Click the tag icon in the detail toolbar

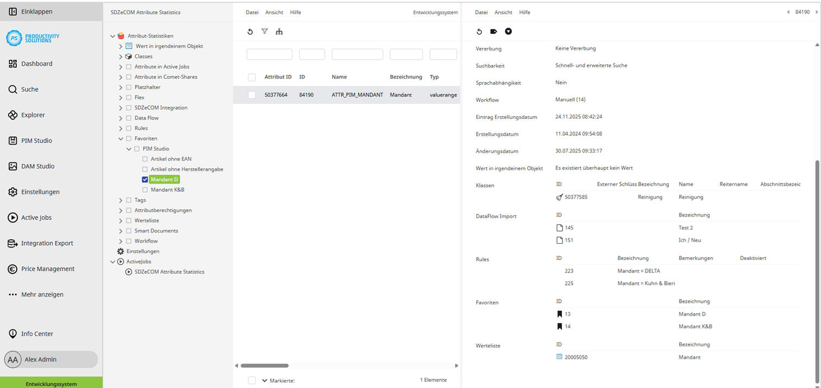(x=494, y=31)
